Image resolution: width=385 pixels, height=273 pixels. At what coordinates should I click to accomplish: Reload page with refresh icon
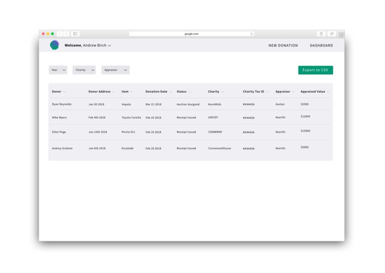tap(251, 34)
